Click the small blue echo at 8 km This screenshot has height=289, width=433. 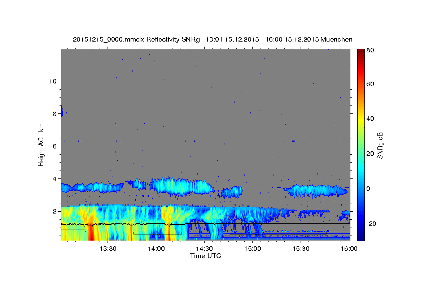[x=62, y=112]
